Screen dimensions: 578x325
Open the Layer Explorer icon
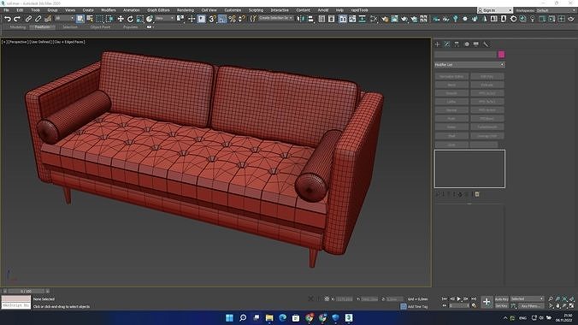point(332,19)
